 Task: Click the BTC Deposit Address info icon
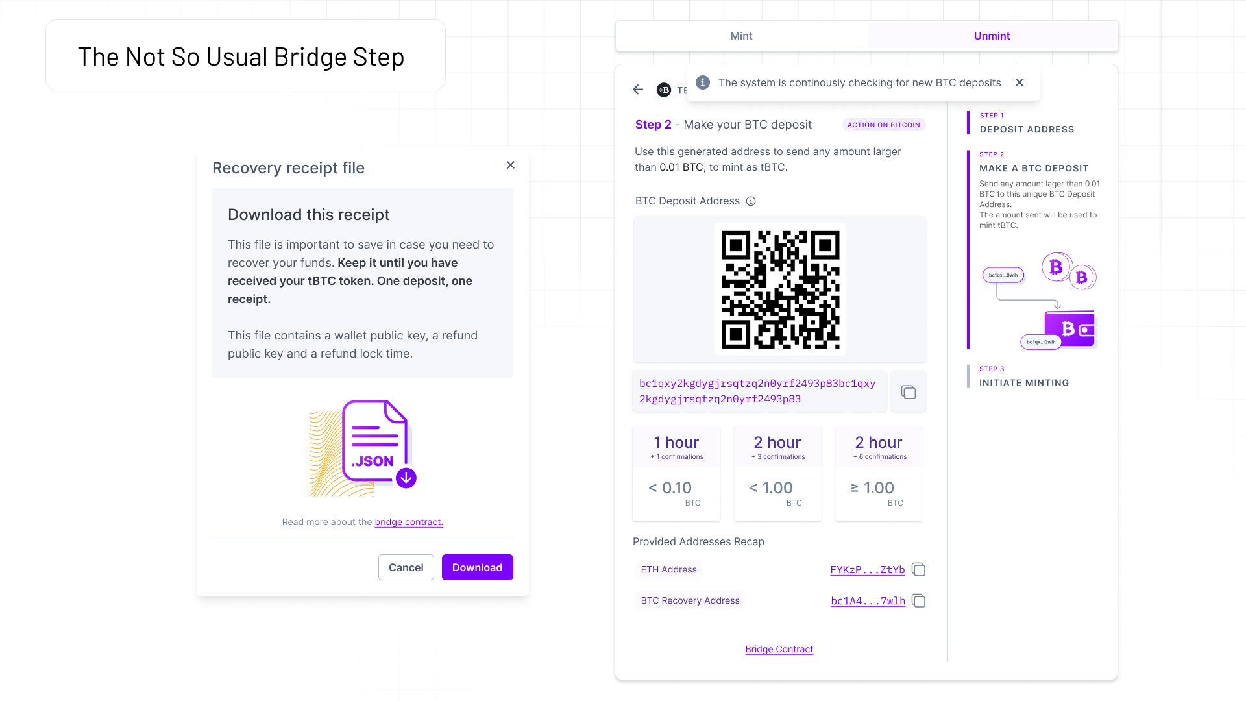(x=751, y=201)
